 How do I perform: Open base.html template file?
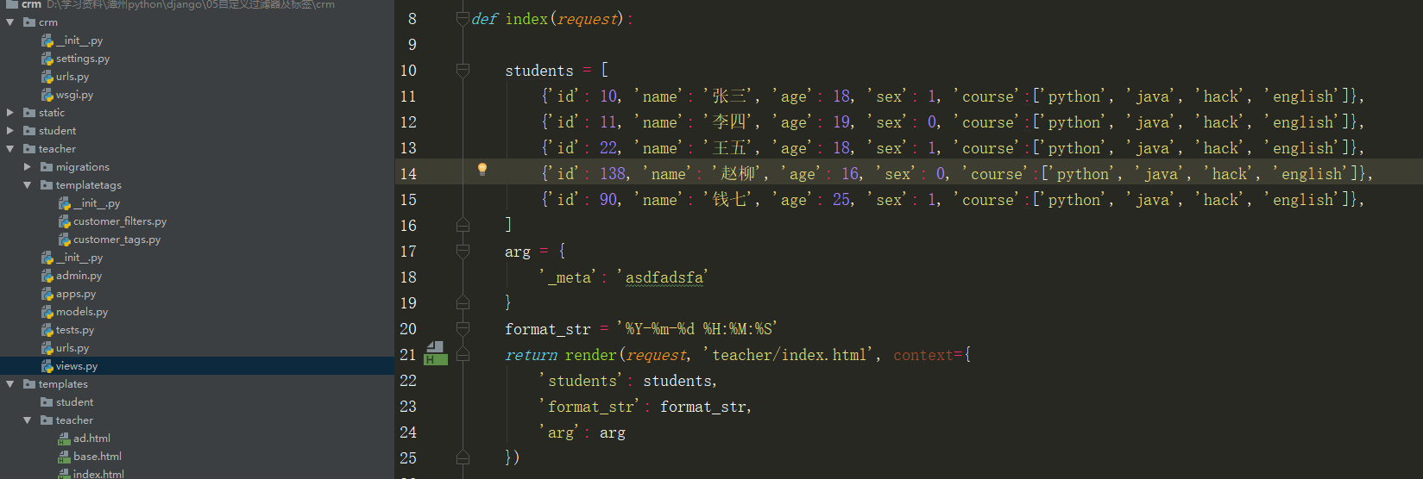98,457
